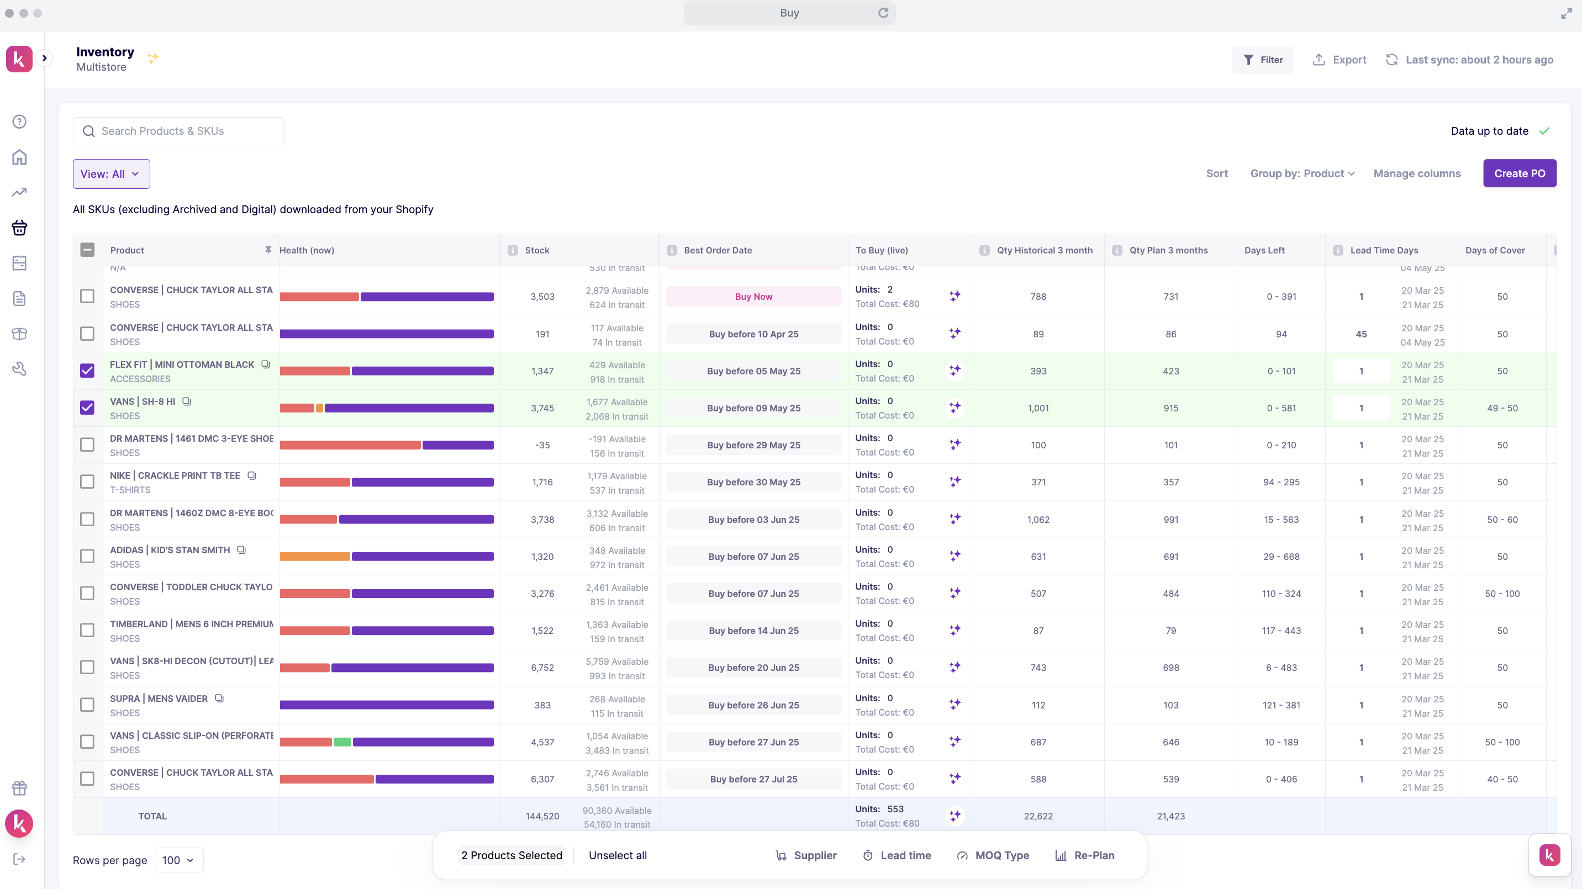Click Re-Plan in the bulk action bar
Image resolution: width=1582 pixels, height=889 pixels.
pyautogui.click(x=1084, y=855)
